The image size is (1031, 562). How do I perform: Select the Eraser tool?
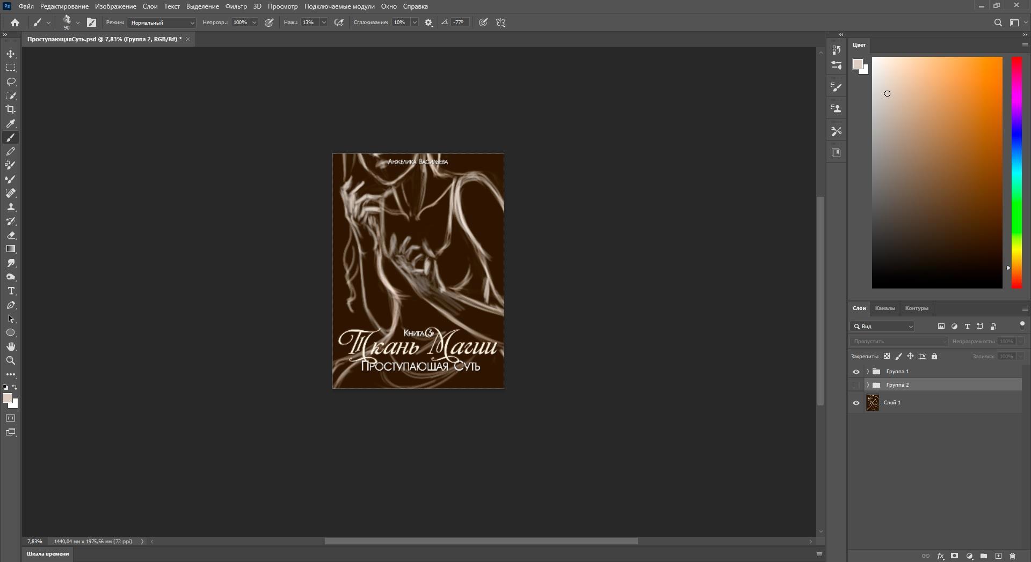pyautogui.click(x=11, y=235)
